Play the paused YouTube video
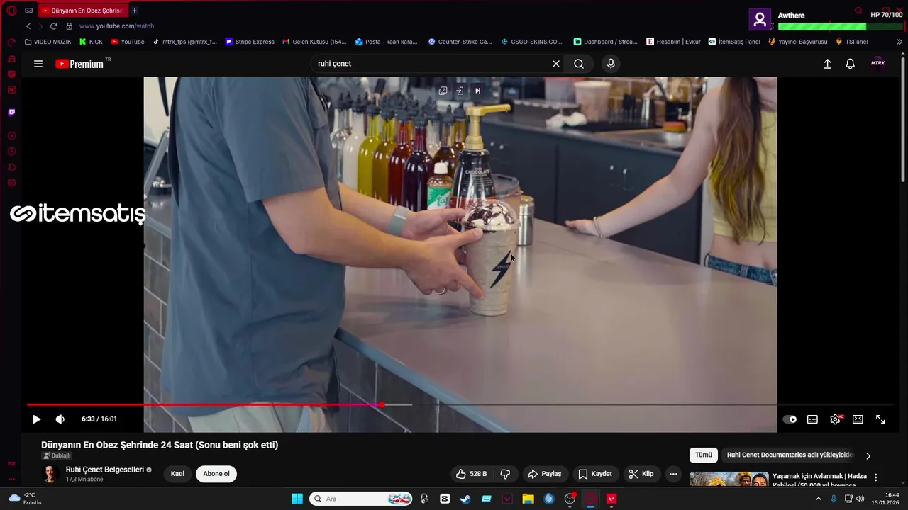 (x=36, y=419)
